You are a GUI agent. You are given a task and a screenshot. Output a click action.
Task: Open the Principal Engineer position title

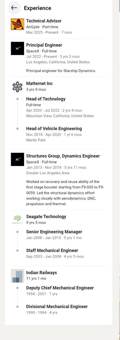(44, 45)
